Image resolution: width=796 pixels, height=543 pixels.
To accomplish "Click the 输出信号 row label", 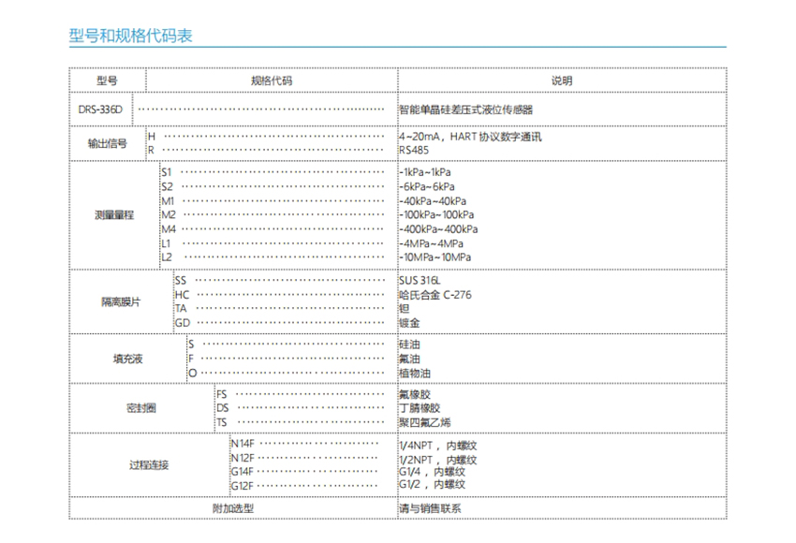I will 107,143.
